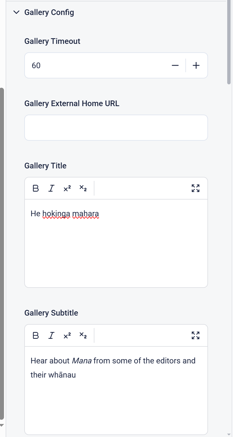Apply subscript in Gallery Title editor
This screenshot has width=234, height=437.
pyautogui.click(x=83, y=188)
